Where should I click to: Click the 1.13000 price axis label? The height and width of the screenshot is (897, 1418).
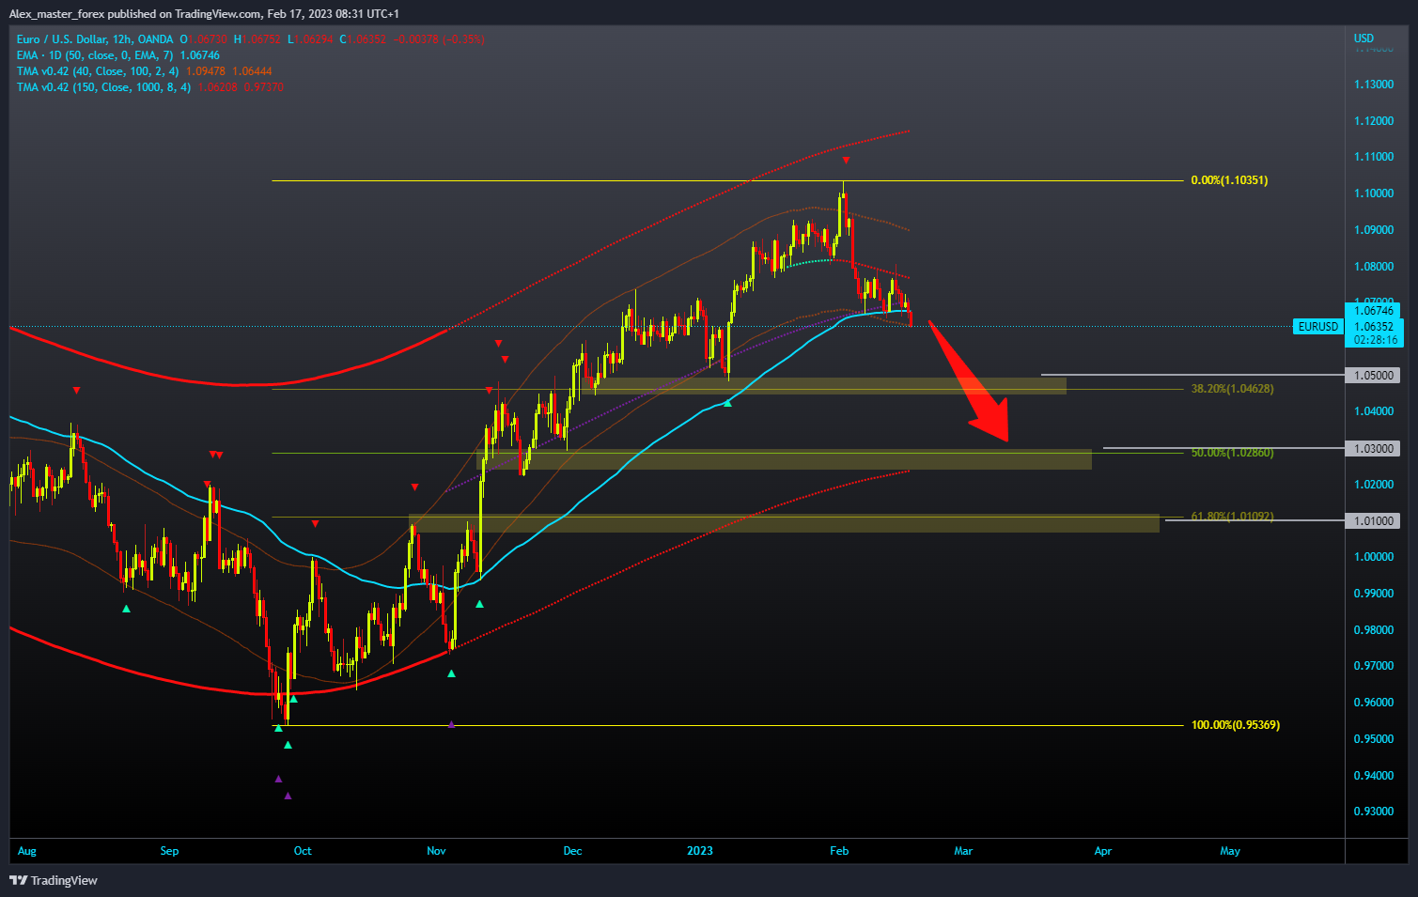tap(1373, 85)
